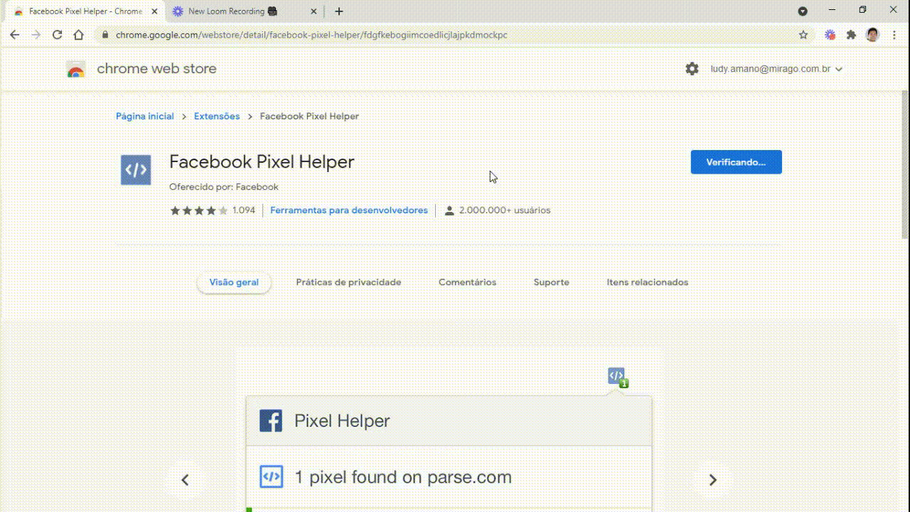Switch to the Facebook Pixel Helper browser tab

tap(83, 11)
